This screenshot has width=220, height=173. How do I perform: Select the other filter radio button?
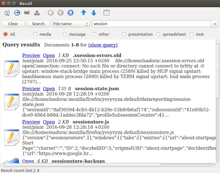click(x=94, y=34)
